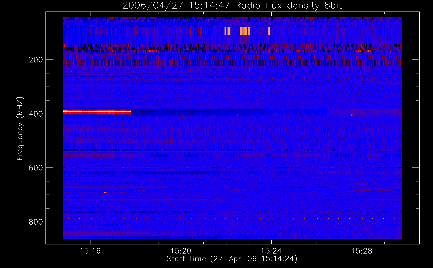
Task: Click the 400 frequency tick label
Action: 36,114
